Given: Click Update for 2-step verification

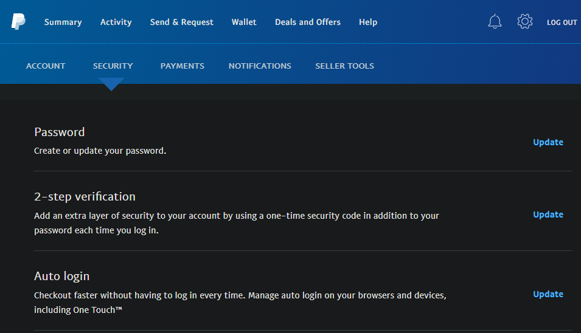Looking at the screenshot, I should tap(548, 215).
